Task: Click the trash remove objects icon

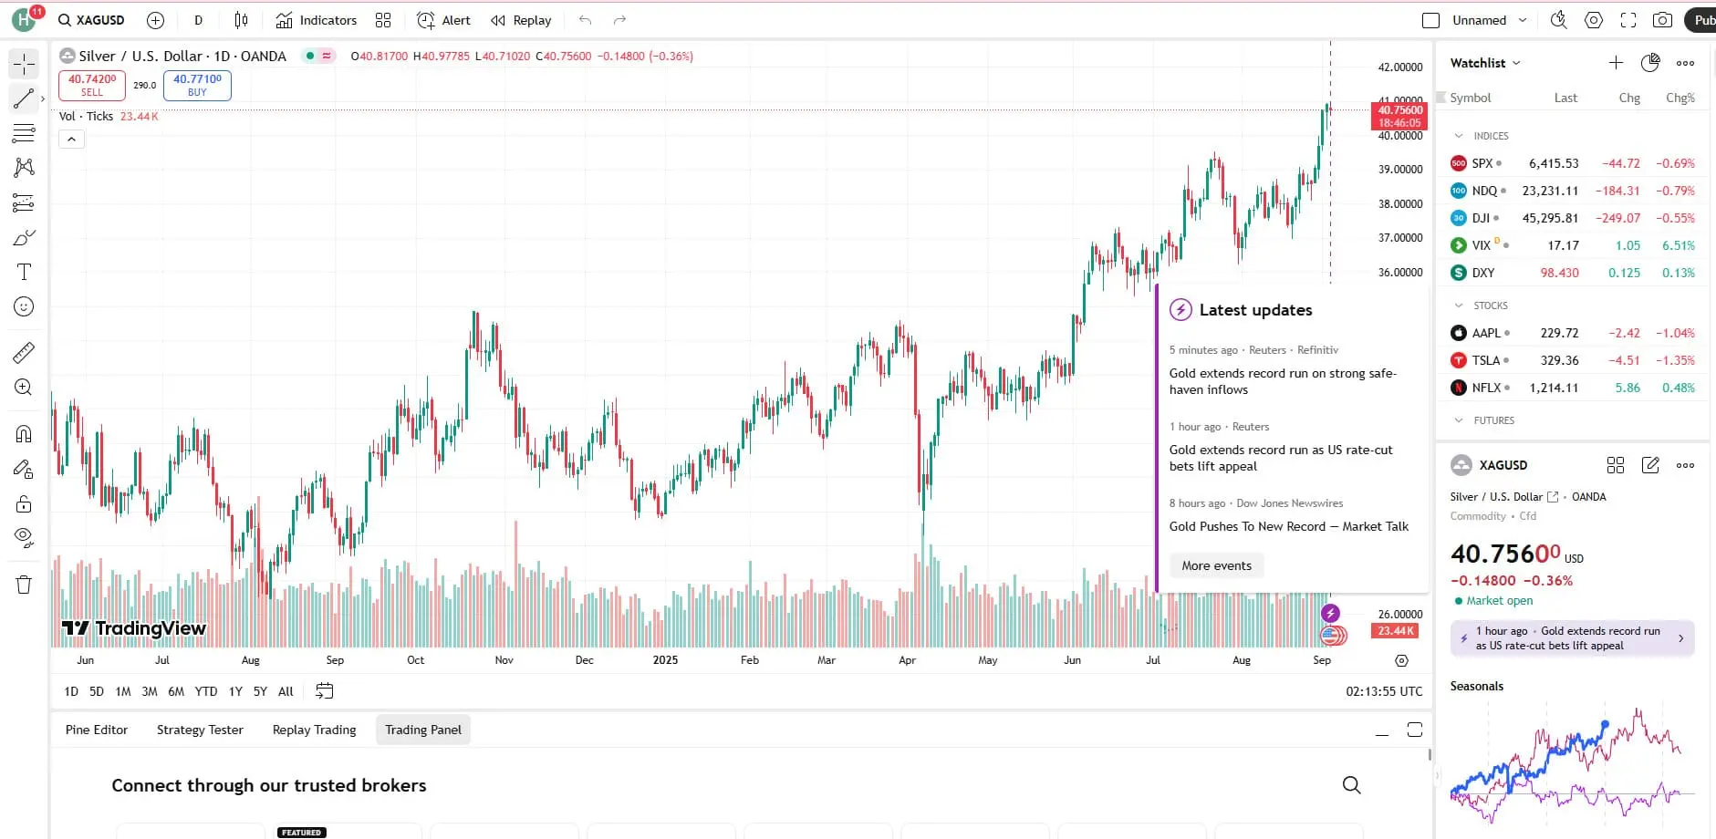Action: (24, 585)
